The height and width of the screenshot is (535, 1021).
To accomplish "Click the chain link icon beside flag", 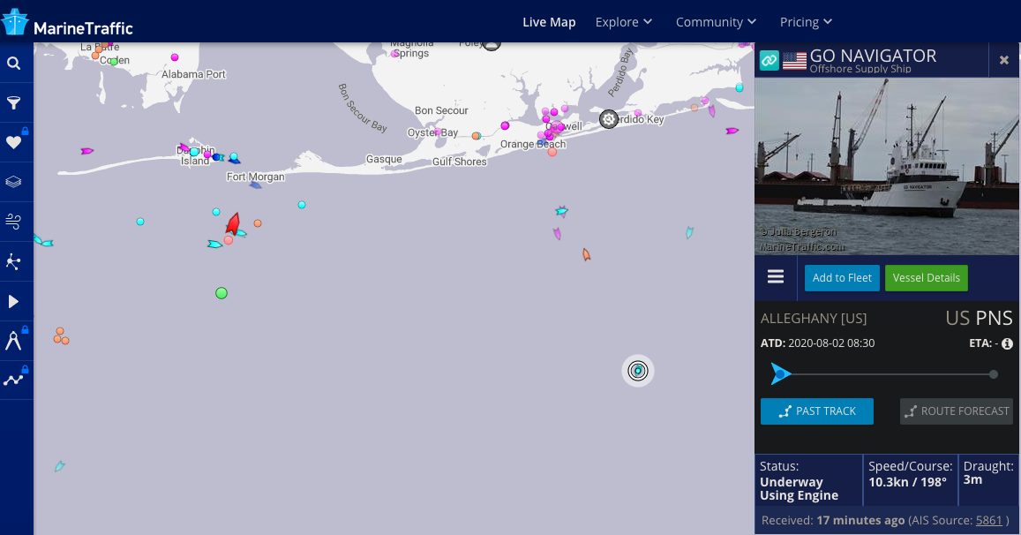I will point(769,61).
